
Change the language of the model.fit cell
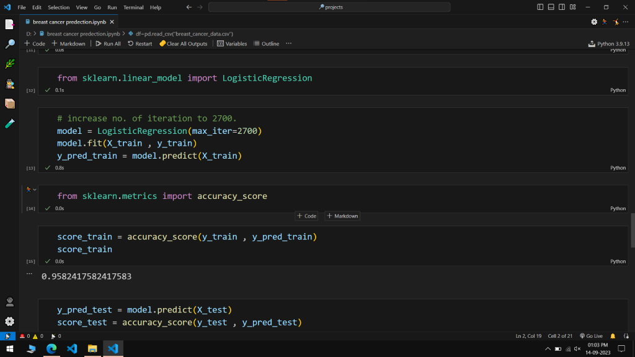(618, 168)
